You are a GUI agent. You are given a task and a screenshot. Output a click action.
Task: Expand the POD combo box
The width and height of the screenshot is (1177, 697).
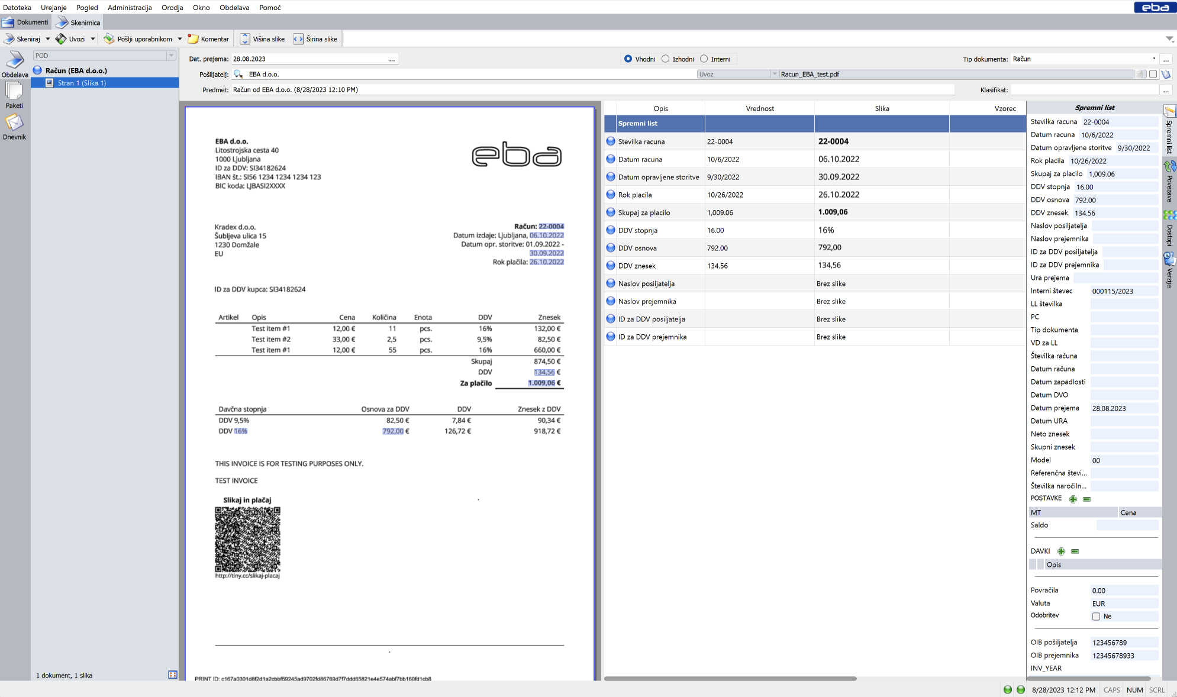coord(171,56)
